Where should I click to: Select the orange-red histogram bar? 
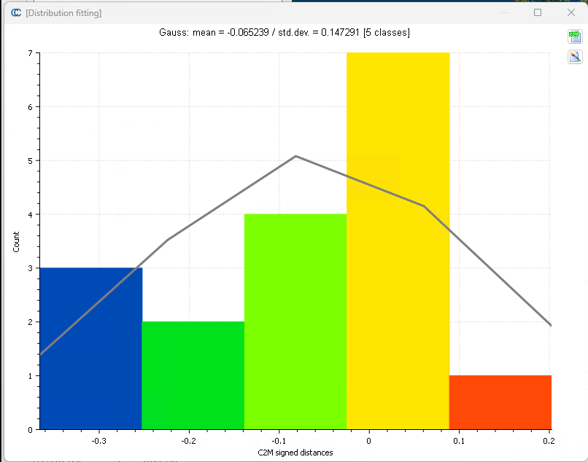[x=500, y=402]
